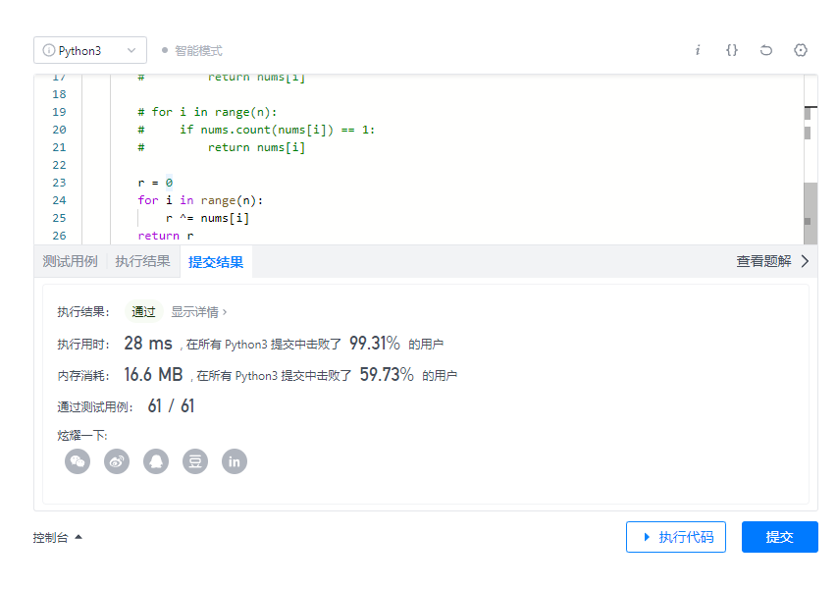
Task: Click the memory value '16.6 MB'
Action: coord(153,374)
